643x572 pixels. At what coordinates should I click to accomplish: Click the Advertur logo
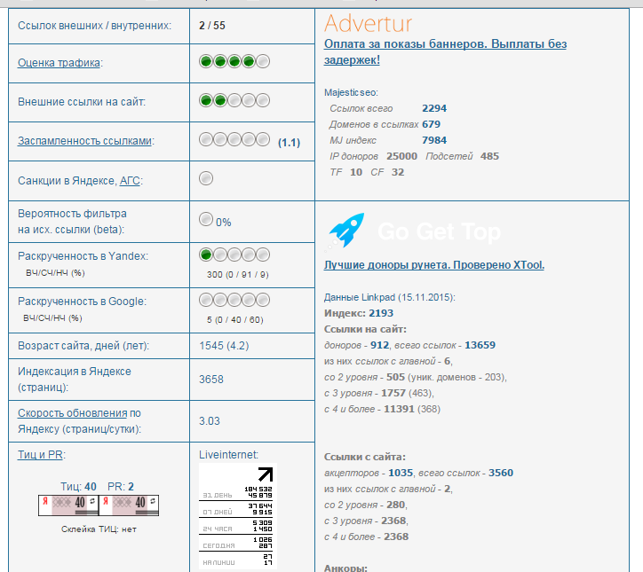(x=369, y=23)
